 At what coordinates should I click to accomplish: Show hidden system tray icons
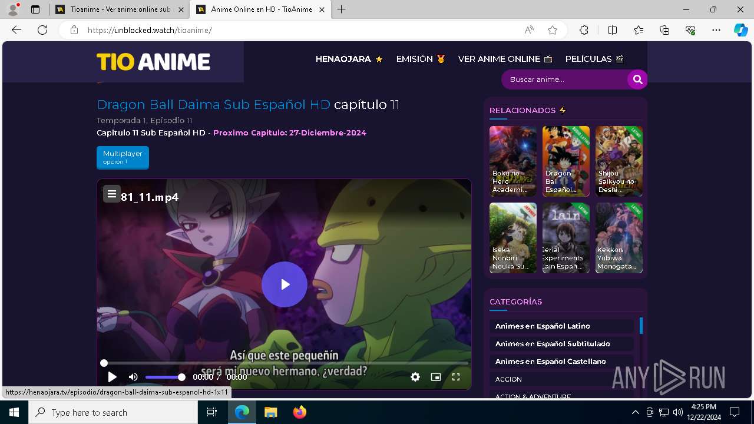[635, 412]
